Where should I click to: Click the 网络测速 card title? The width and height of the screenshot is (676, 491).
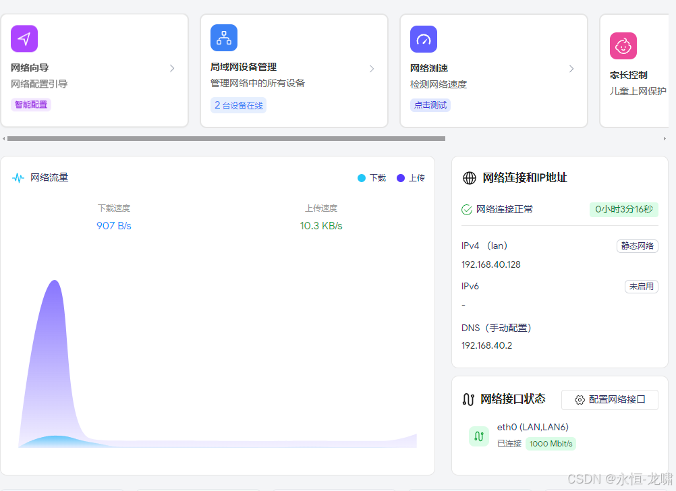coord(429,68)
